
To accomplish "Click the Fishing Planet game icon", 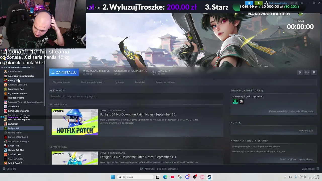I will pos(6,133).
